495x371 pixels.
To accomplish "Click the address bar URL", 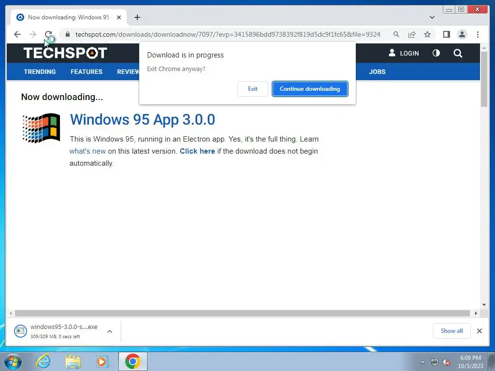I will click(228, 34).
